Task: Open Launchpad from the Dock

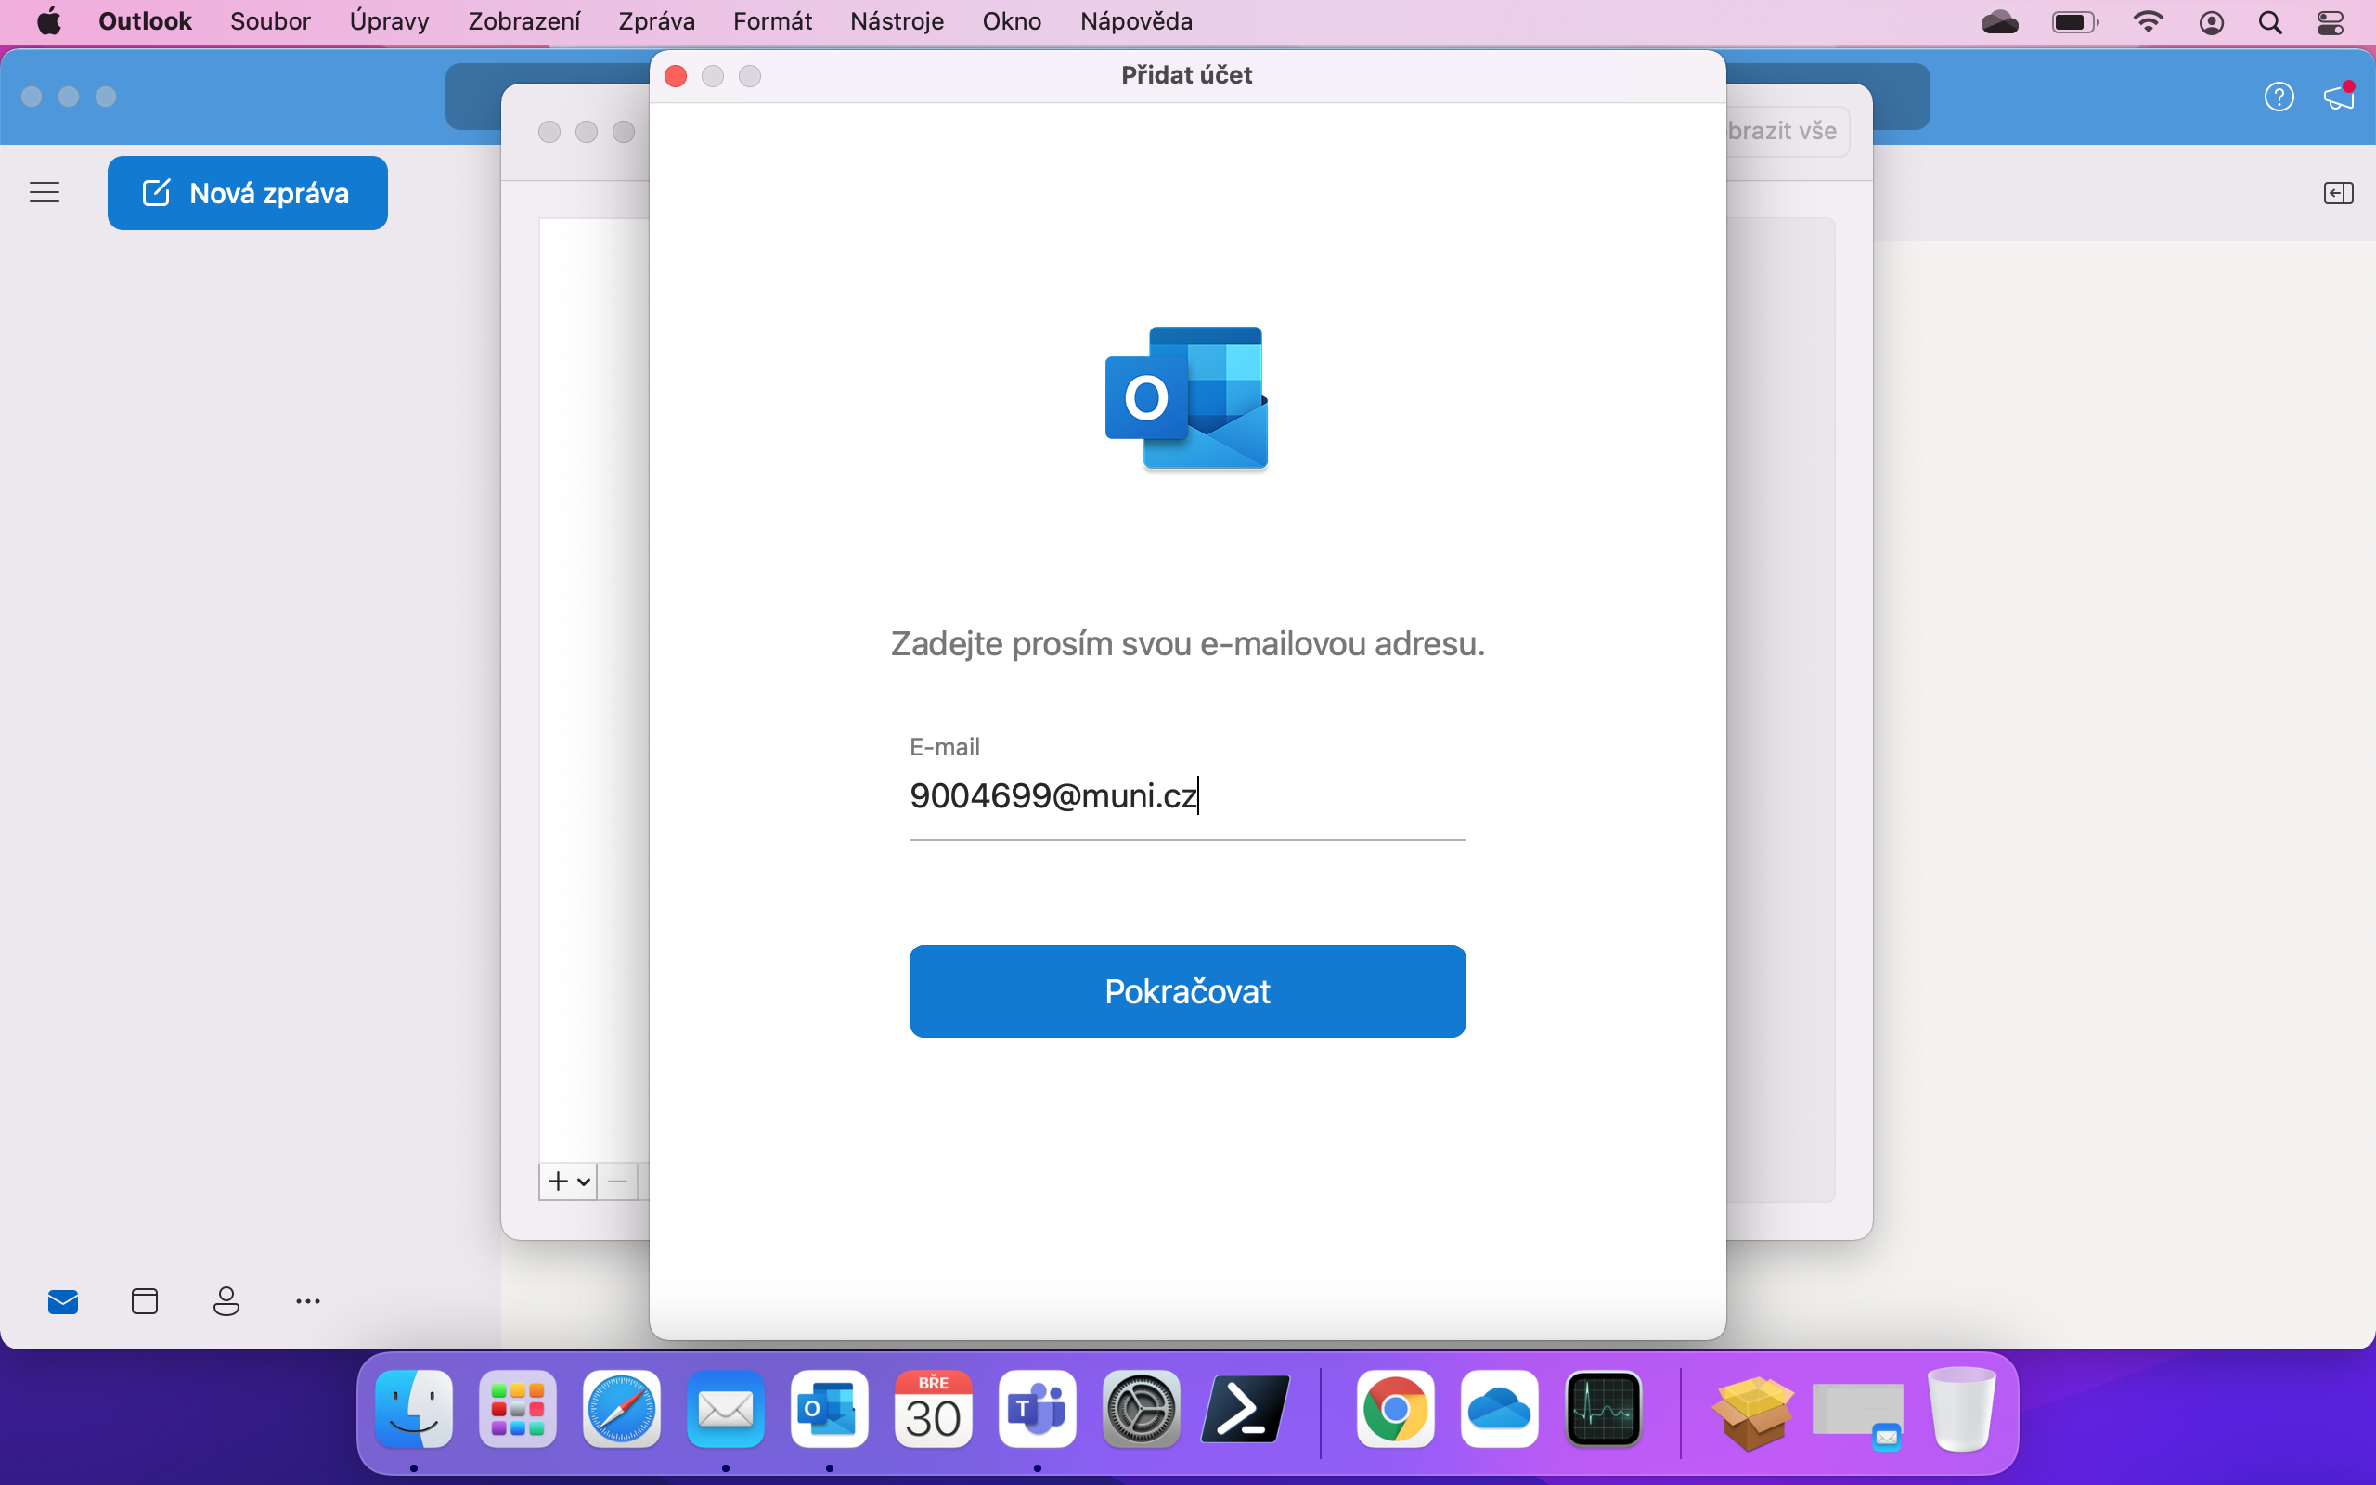Action: point(517,1410)
